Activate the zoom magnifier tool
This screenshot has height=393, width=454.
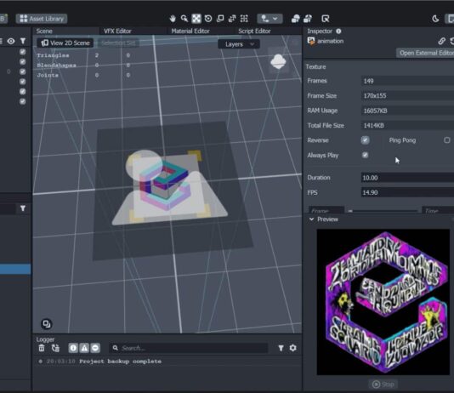(x=184, y=19)
